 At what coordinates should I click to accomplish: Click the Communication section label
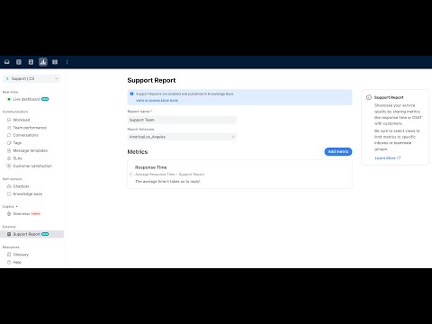15,112
